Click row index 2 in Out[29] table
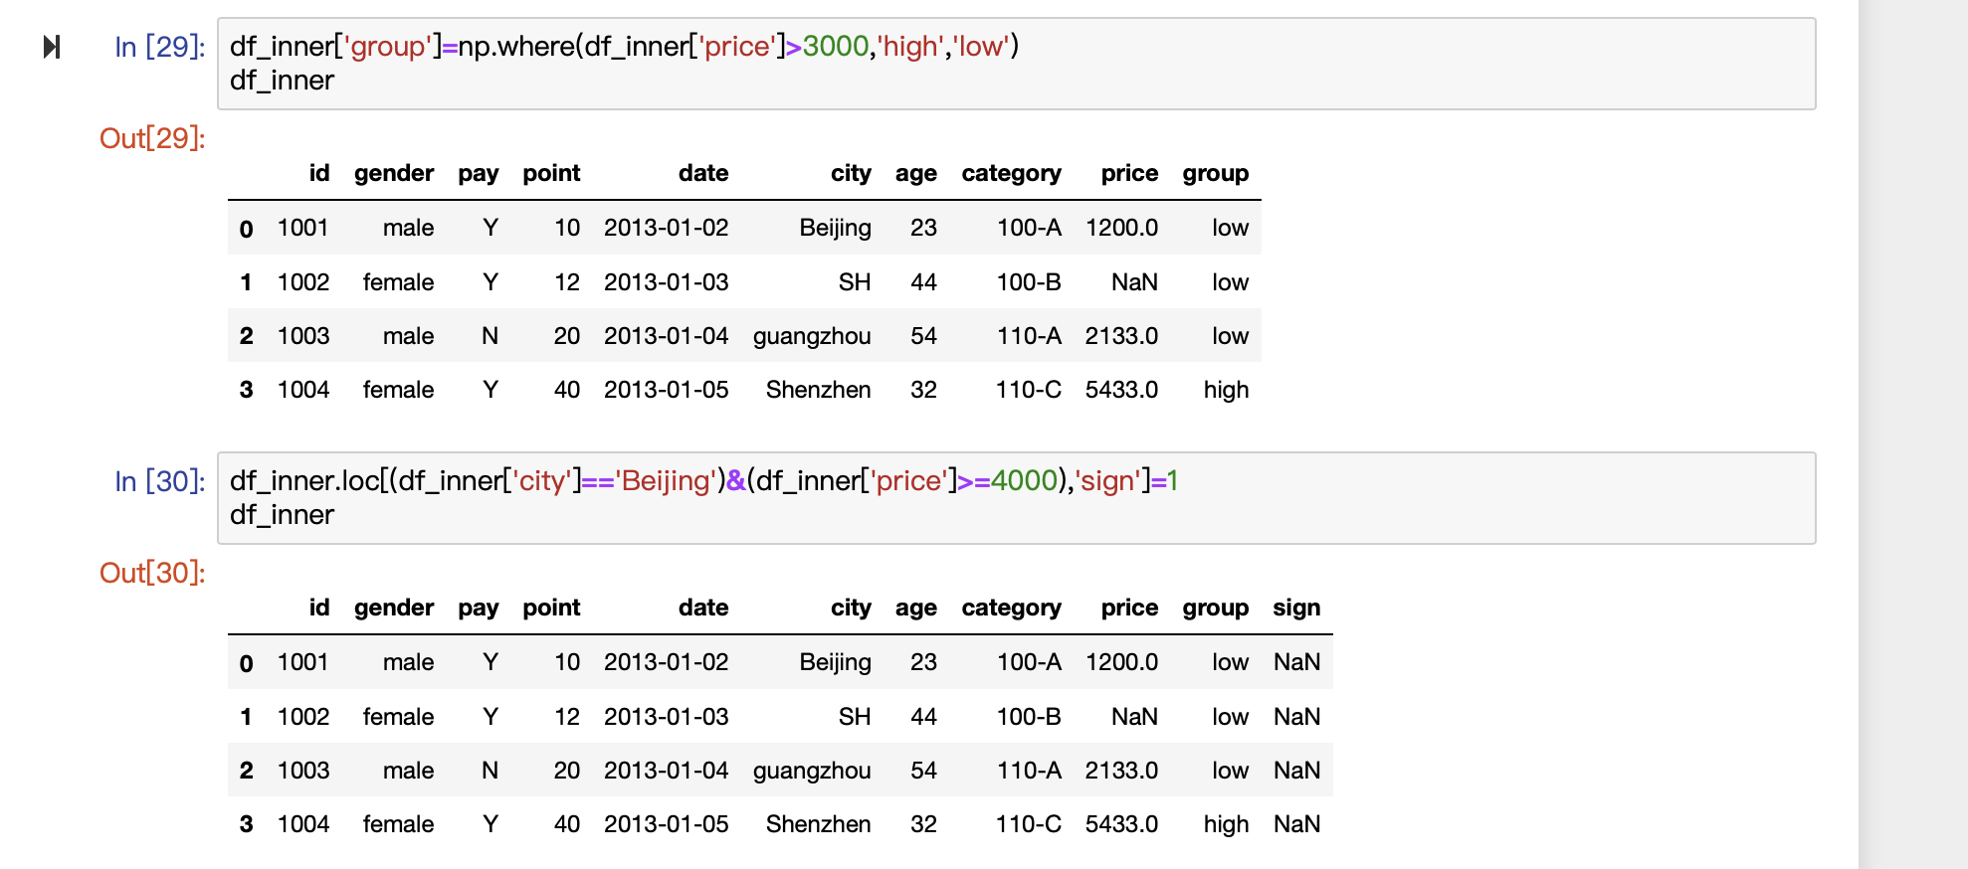1968x869 pixels. pos(246,336)
